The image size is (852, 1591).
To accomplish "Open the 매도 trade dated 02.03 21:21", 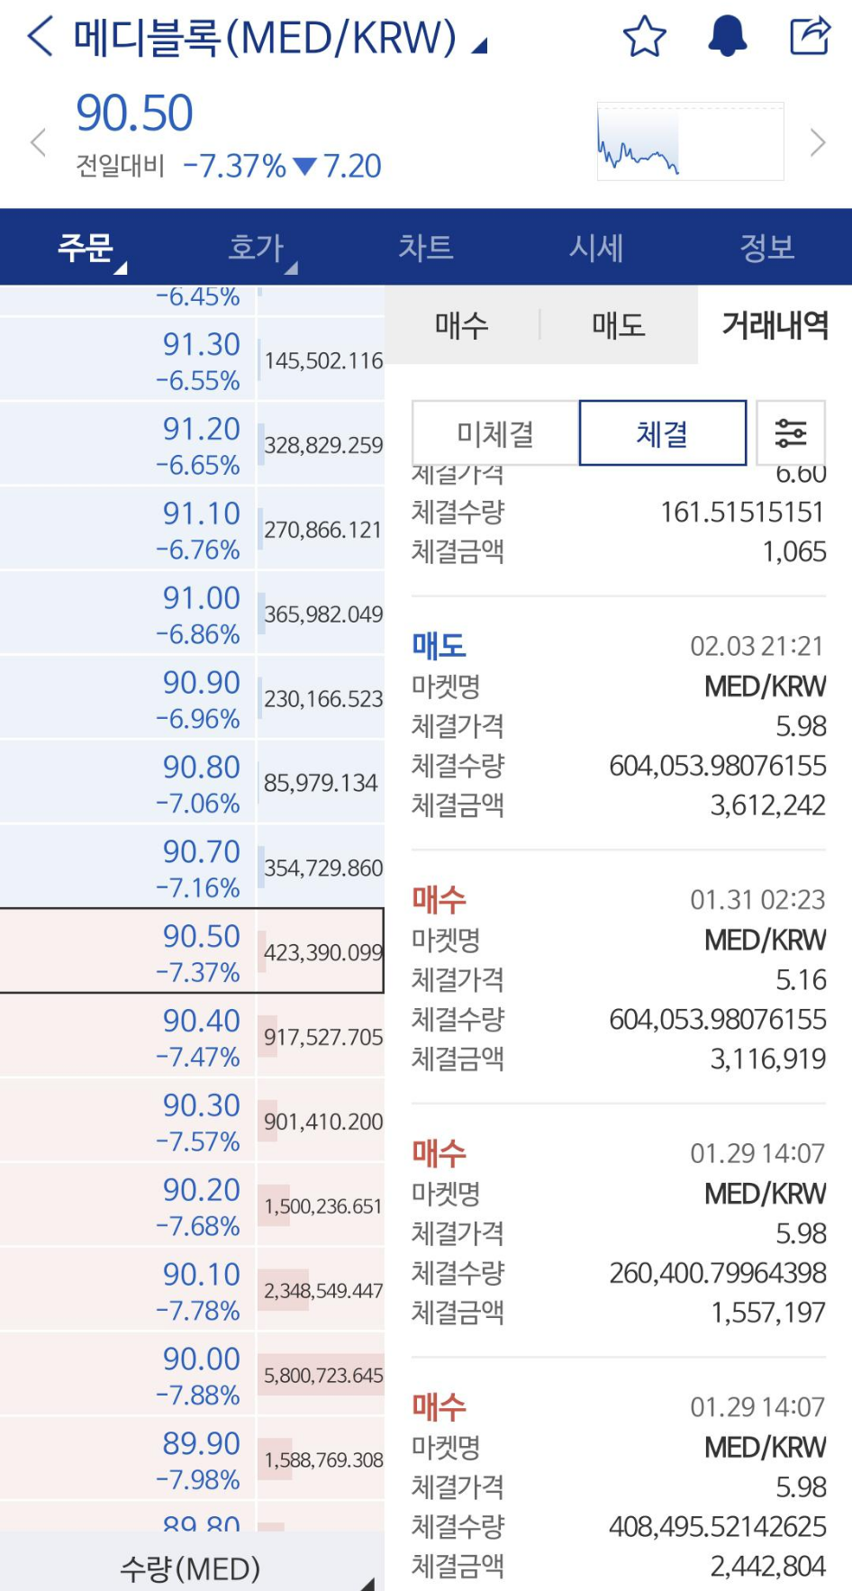I will [619, 724].
